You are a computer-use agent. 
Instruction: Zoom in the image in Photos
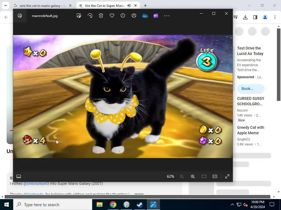point(193,176)
